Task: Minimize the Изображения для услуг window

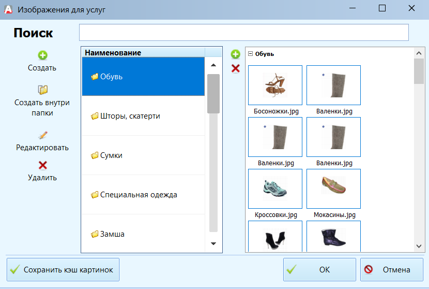Action: [353, 8]
